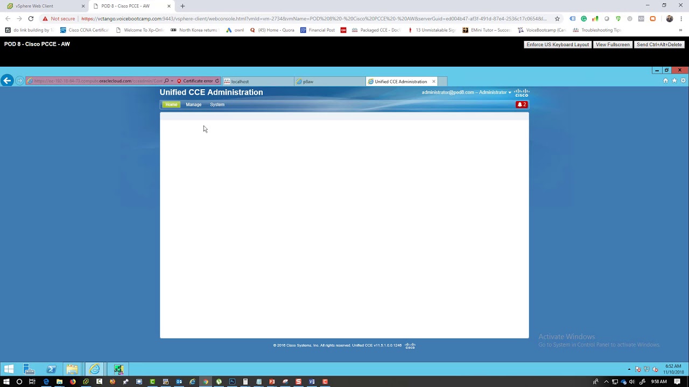Viewport: 689px width, 387px height.
Task: Click the Chrome back arrow
Action: point(8,18)
